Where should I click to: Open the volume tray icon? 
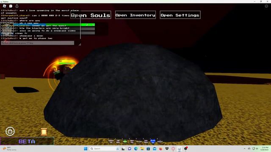coord(257,149)
